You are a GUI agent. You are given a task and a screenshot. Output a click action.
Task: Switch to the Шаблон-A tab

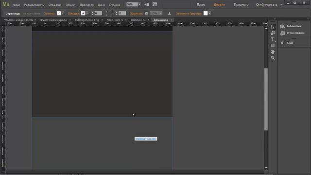138,20
